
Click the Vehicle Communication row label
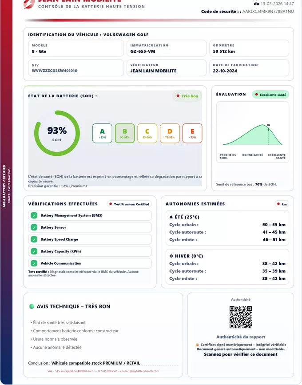coord(61,263)
